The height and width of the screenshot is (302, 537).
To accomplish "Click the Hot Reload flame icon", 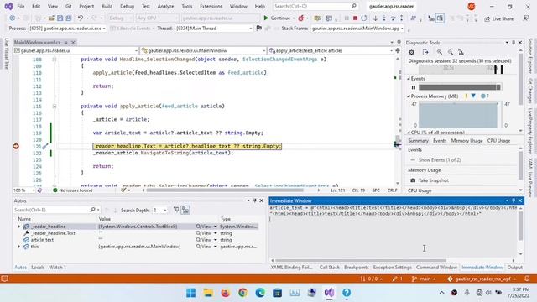I will click(x=300, y=18).
